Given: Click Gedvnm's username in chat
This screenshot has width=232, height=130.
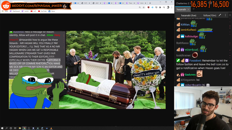Looking at the screenshot, I should 190,75.
